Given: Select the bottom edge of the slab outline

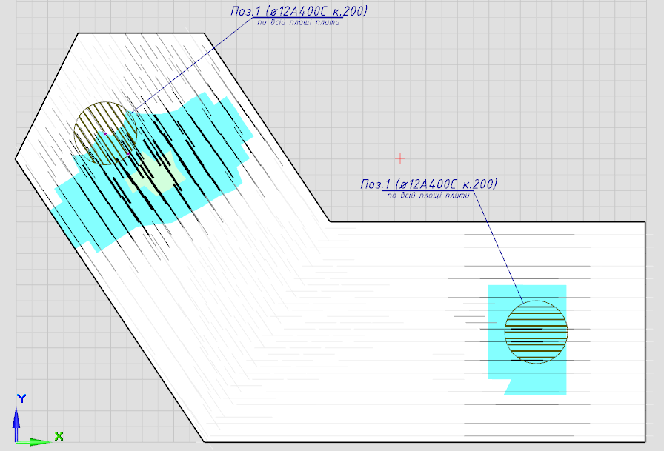Looking at the screenshot, I should (422, 442).
